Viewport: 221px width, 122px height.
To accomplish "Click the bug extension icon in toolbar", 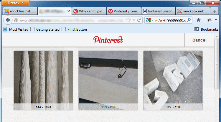I will click(209, 20).
